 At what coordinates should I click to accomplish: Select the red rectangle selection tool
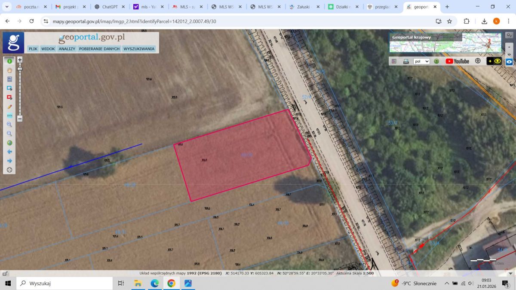(9, 98)
